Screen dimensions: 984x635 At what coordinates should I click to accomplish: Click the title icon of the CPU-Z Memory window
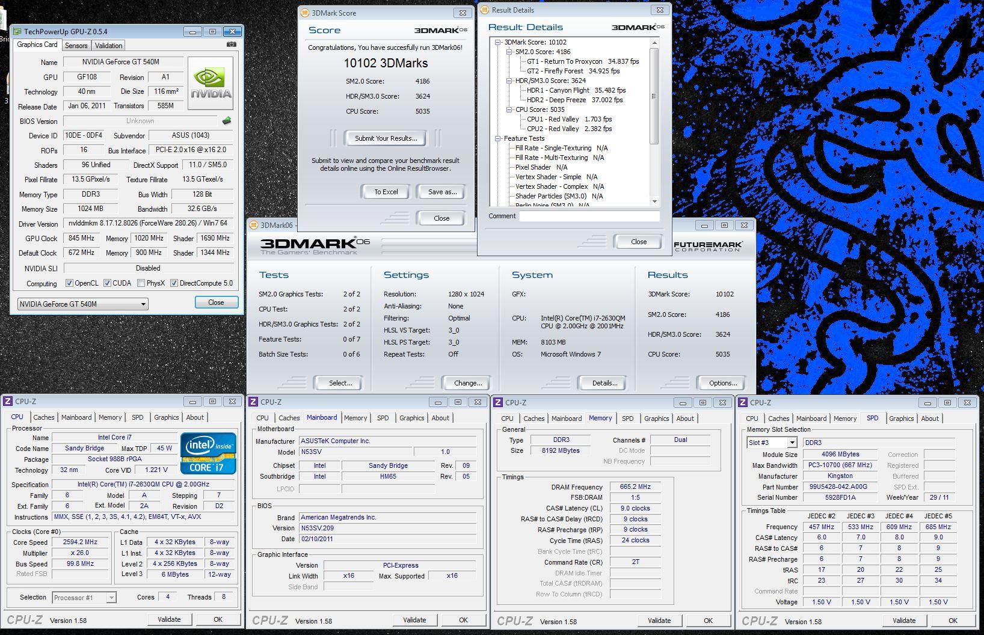point(499,402)
